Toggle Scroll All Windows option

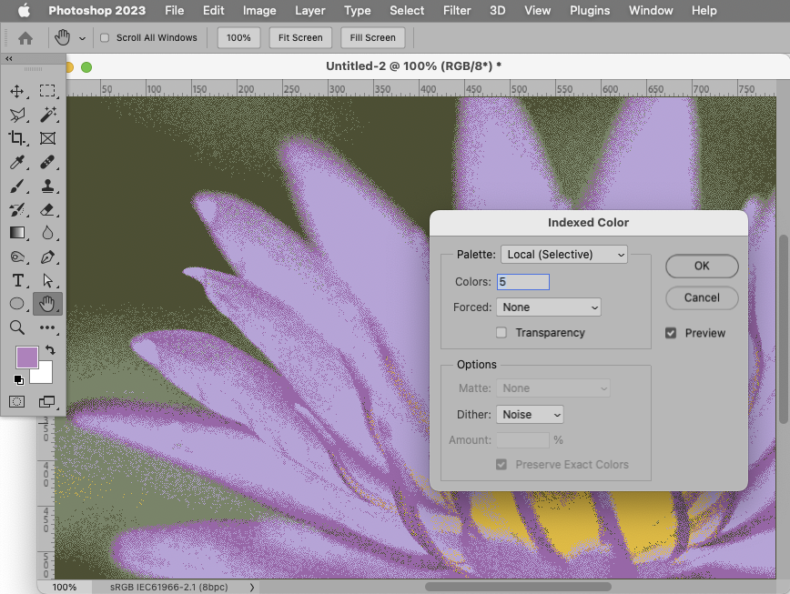[x=103, y=37]
